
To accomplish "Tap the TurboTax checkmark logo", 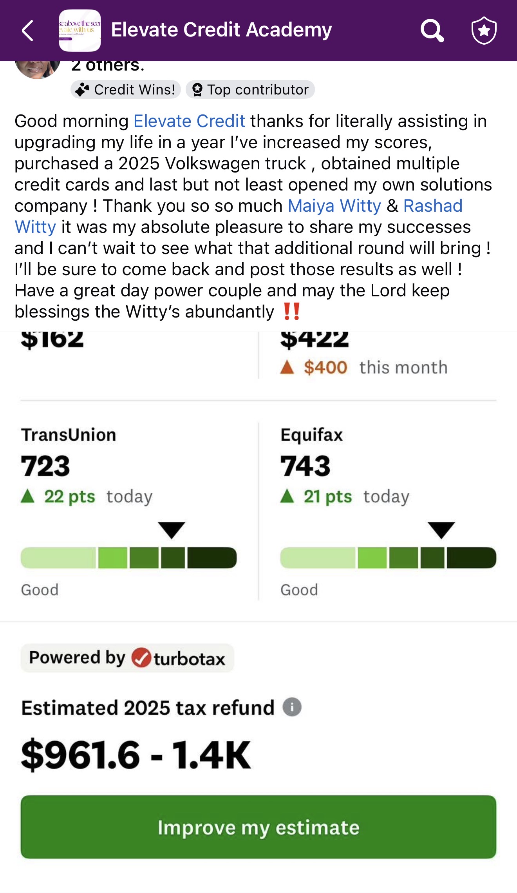I will coord(141,657).
